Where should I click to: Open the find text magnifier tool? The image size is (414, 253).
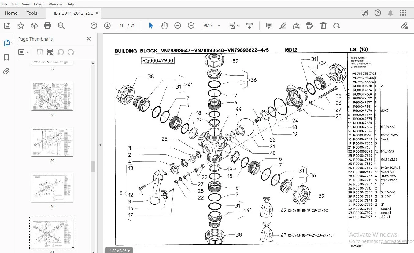pyautogui.click(x=61, y=26)
